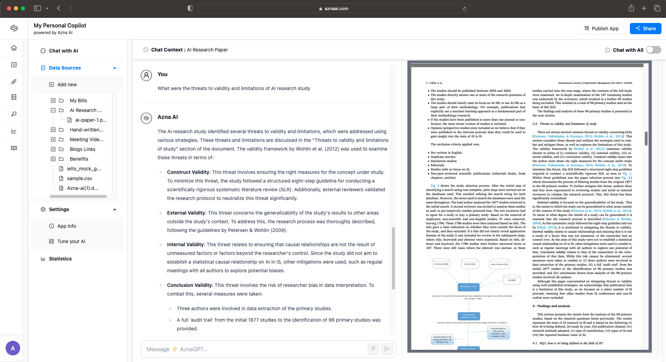Collapse the Data Sources section
The image size is (666, 362).
click(115, 68)
